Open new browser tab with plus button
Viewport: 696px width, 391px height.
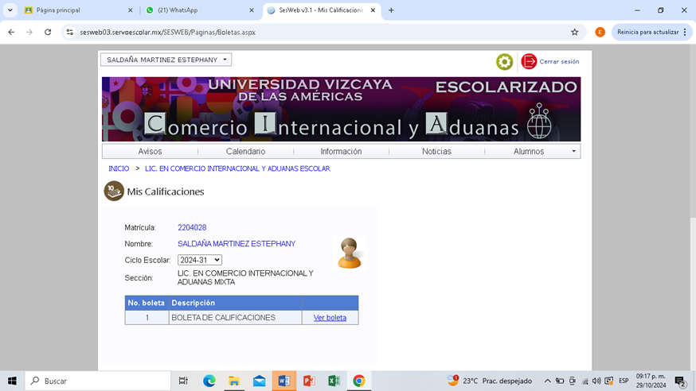[391, 10]
